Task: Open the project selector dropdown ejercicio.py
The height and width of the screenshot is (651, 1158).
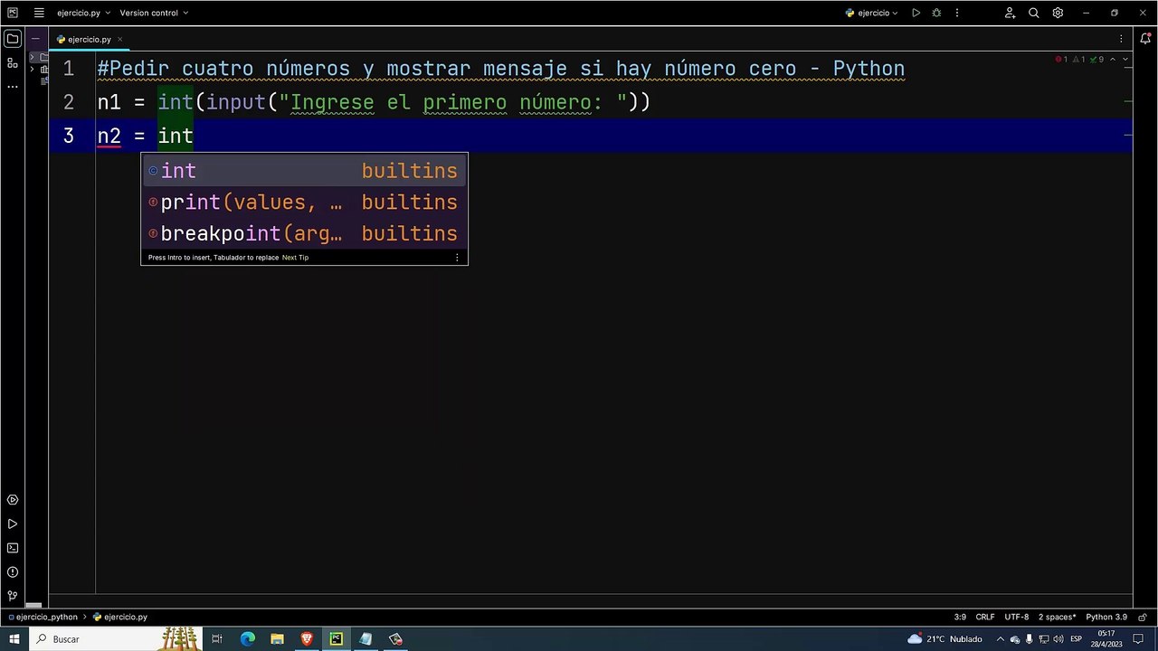Action: click(x=83, y=13)
